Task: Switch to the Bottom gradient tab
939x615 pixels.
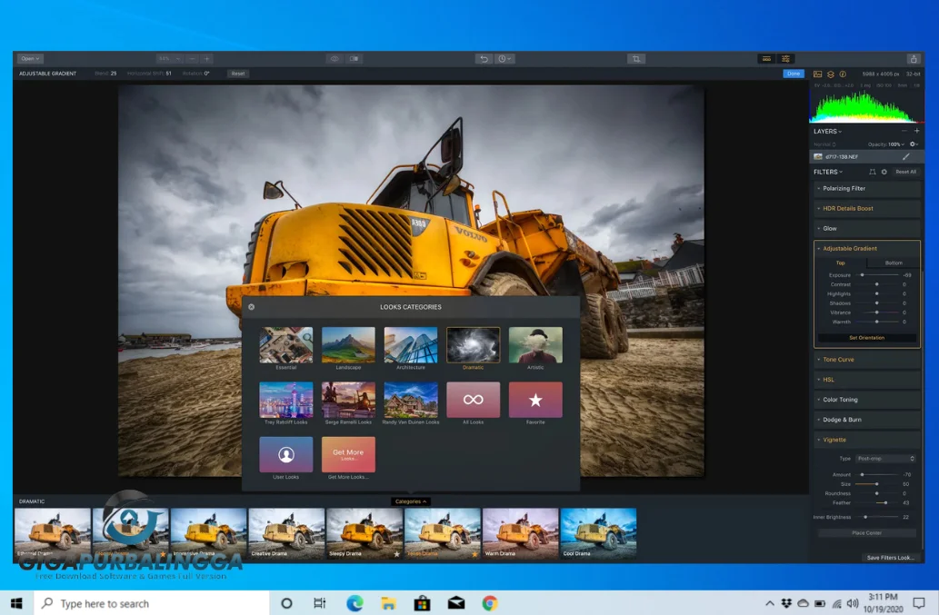Action: 894,263
